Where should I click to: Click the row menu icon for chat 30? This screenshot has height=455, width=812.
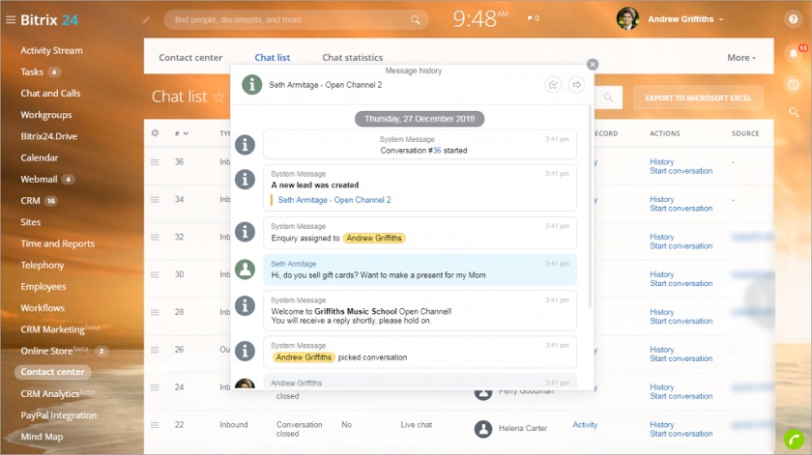155,274
